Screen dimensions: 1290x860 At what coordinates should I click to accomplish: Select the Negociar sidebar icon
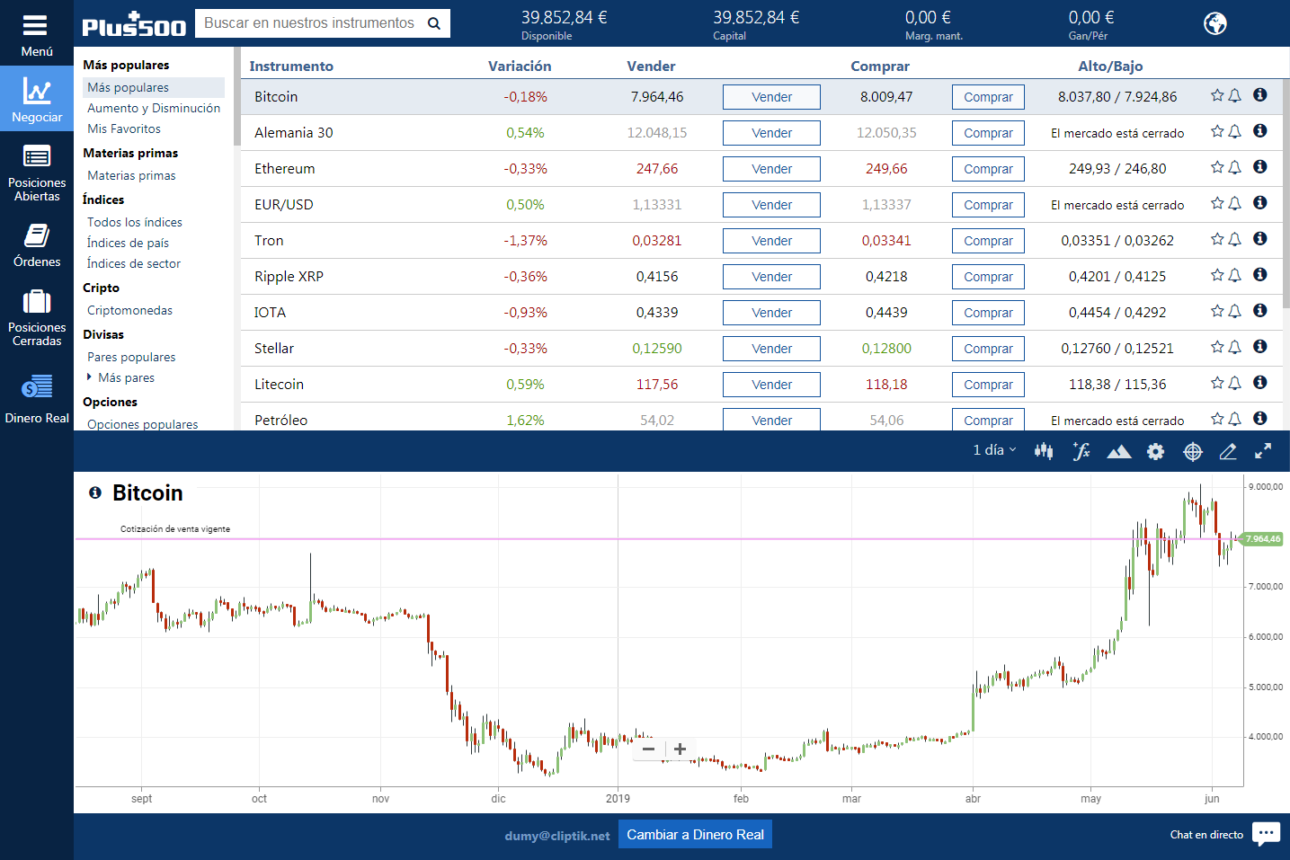[x=37, y=99]
